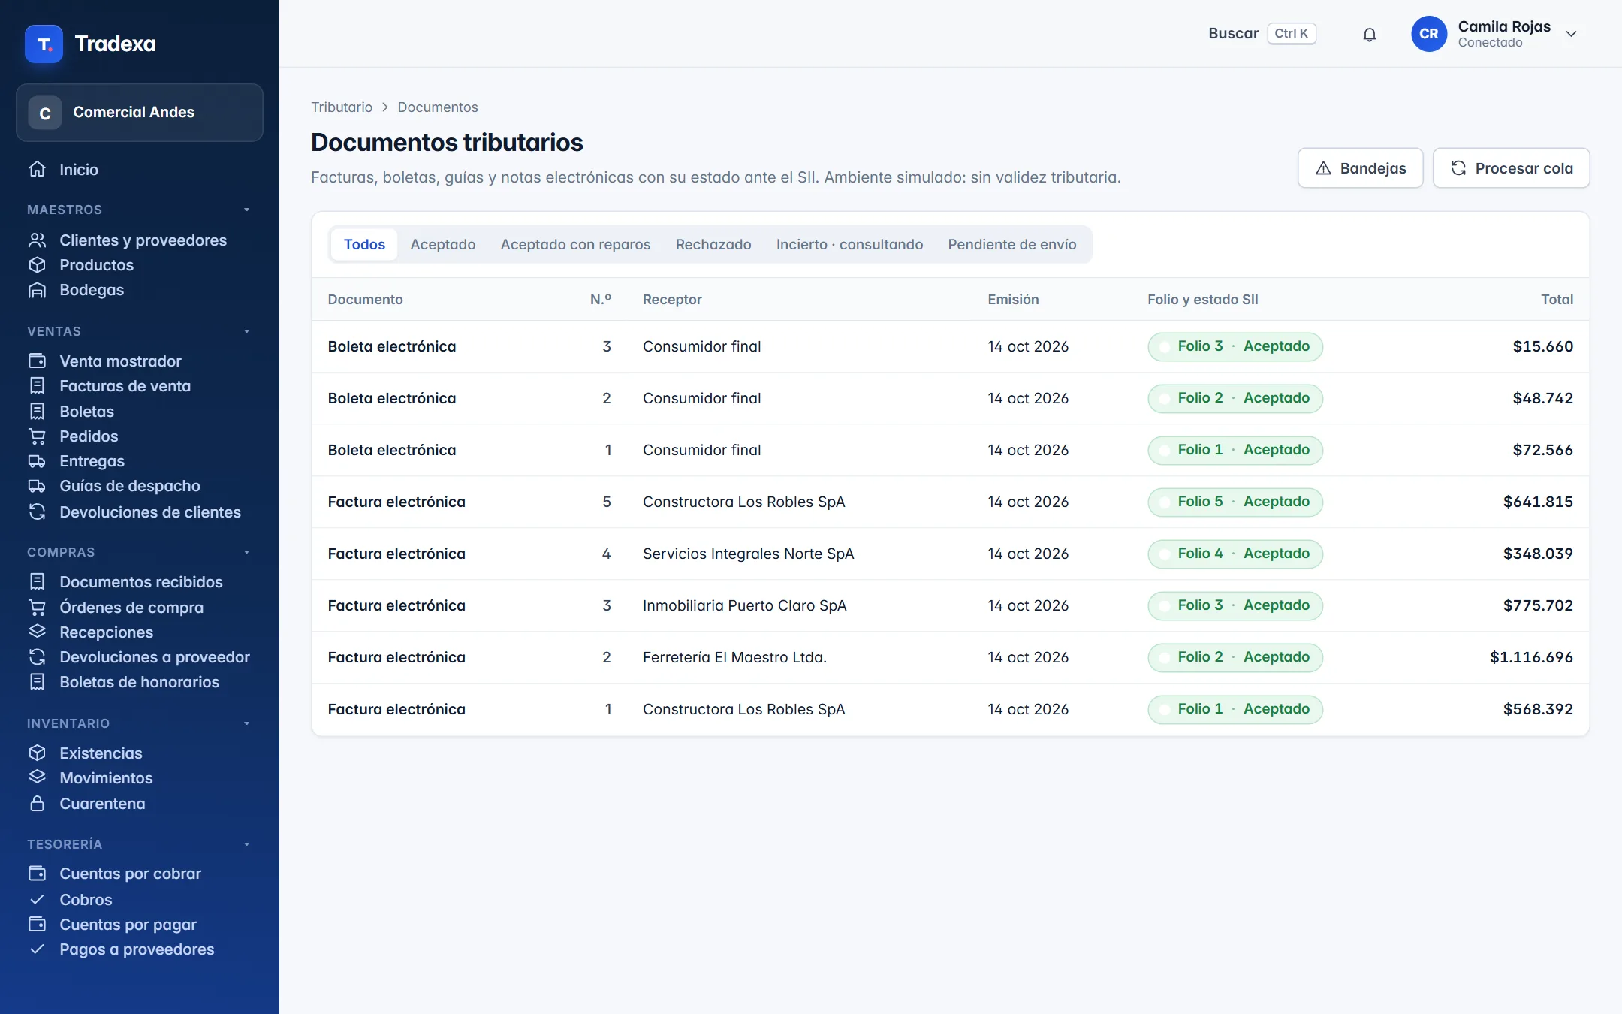Click the notifications bell icon
Image resolution: width=1622 pixels, height=1014 pixels.
1369,34
